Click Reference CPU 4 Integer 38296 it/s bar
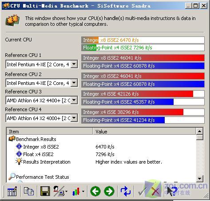The height and width of the screenshot is (201, 210). tap(143, 112)
